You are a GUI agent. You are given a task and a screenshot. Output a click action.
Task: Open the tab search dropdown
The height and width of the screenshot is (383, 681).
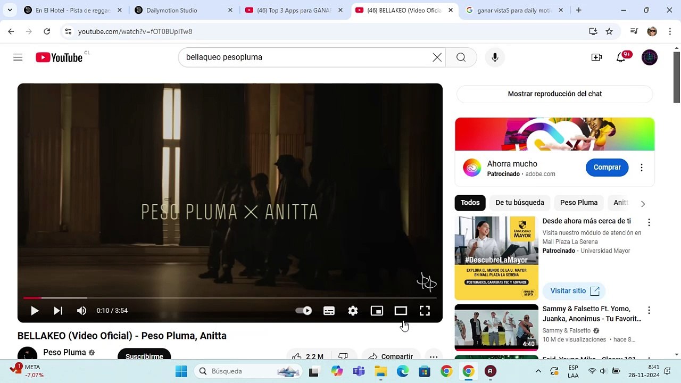point(10,10)
